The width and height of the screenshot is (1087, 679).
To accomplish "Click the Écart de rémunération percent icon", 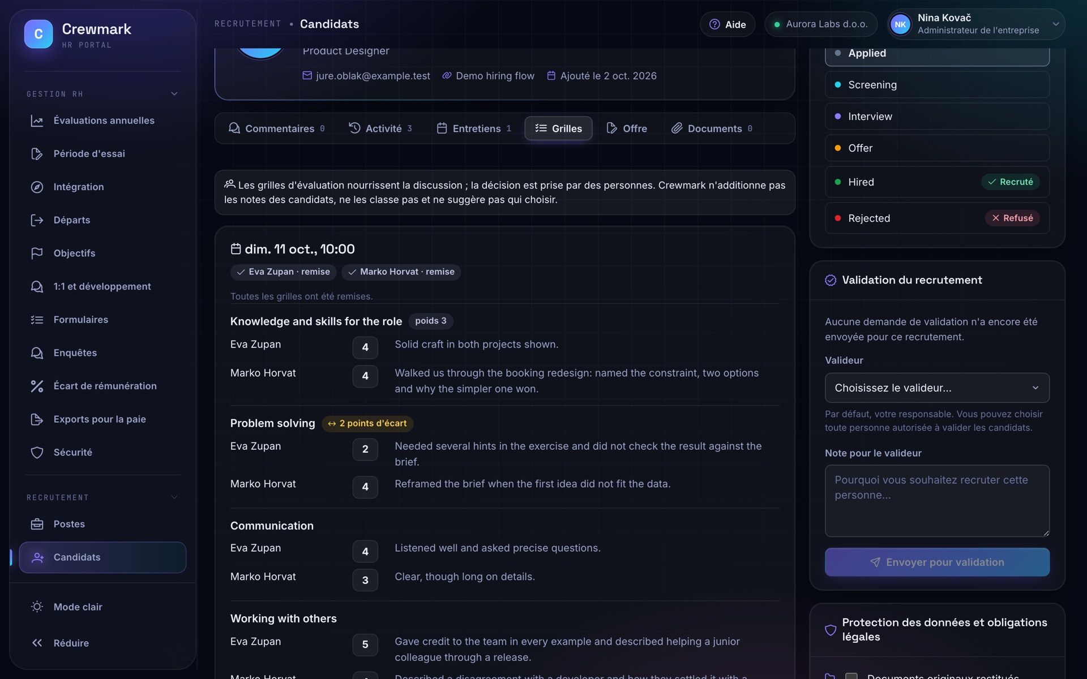I will 37,386.
